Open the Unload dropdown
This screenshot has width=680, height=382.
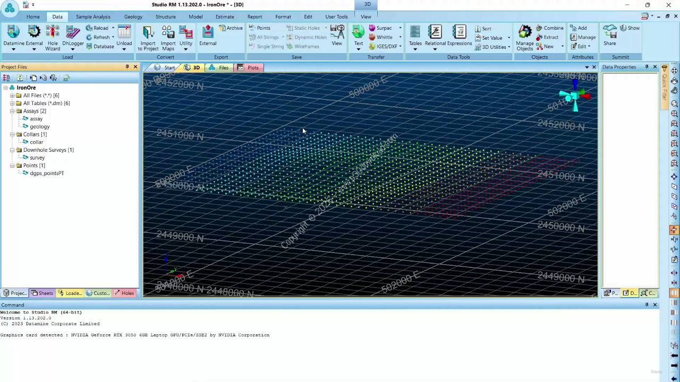[x=124, y=49]
